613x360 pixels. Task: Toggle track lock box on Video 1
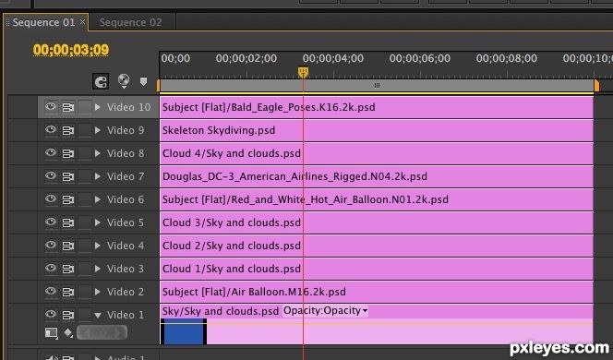[84, 315]
